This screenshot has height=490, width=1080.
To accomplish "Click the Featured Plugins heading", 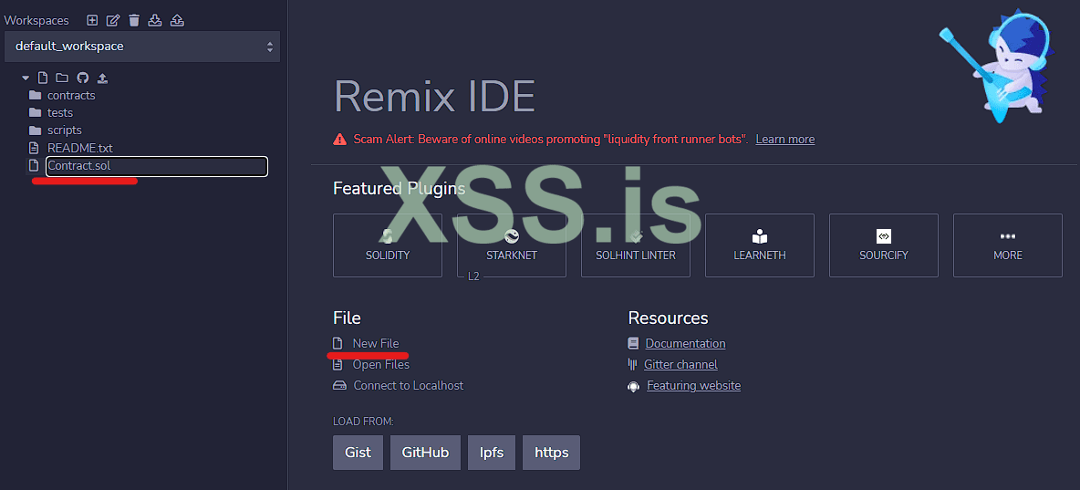I will coord(399,188).
